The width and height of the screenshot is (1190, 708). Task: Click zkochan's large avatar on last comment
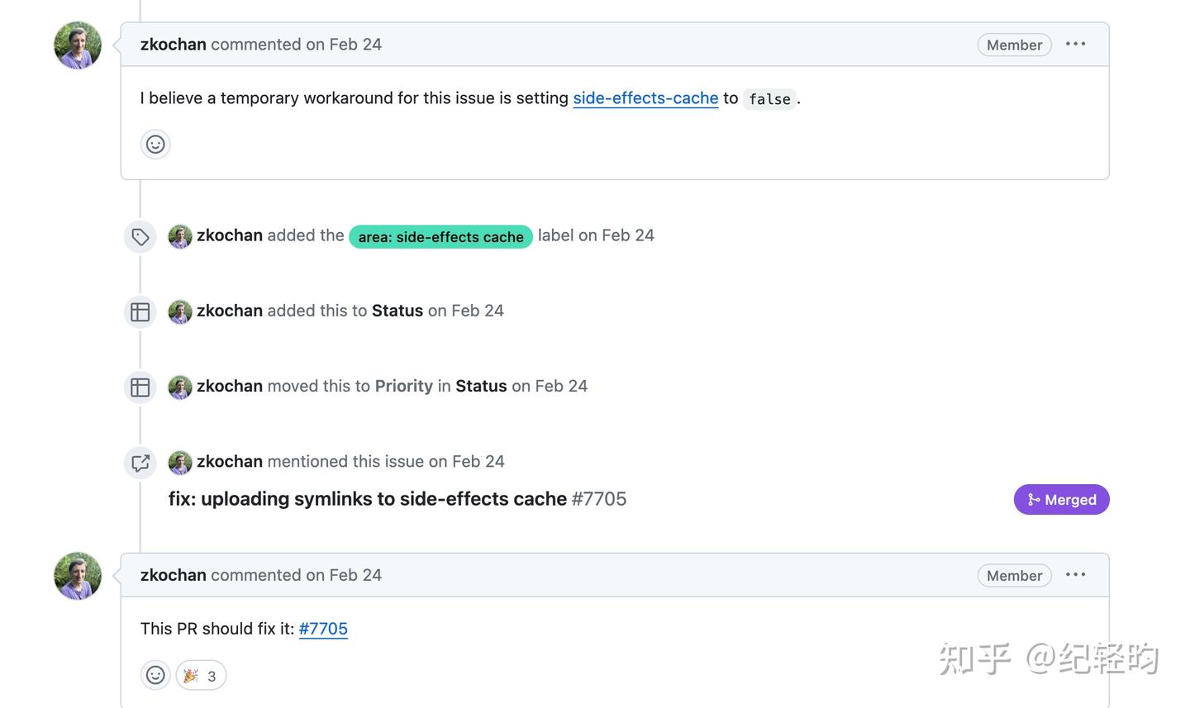[78, 576]
